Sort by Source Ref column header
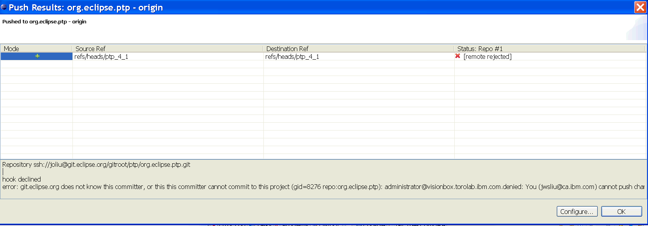 pyautogui.click(x=168, y=49)
